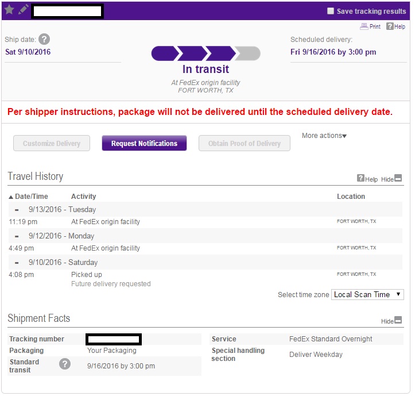Click the red shipper instructions notice
The width and height of the screenshot is (415, 396).
click(200, 112)
